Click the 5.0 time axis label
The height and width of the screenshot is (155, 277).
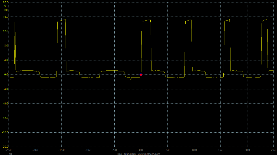(x=167, y=150)
